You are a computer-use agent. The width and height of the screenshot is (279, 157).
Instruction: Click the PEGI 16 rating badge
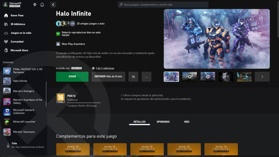(x=61, y=98)
